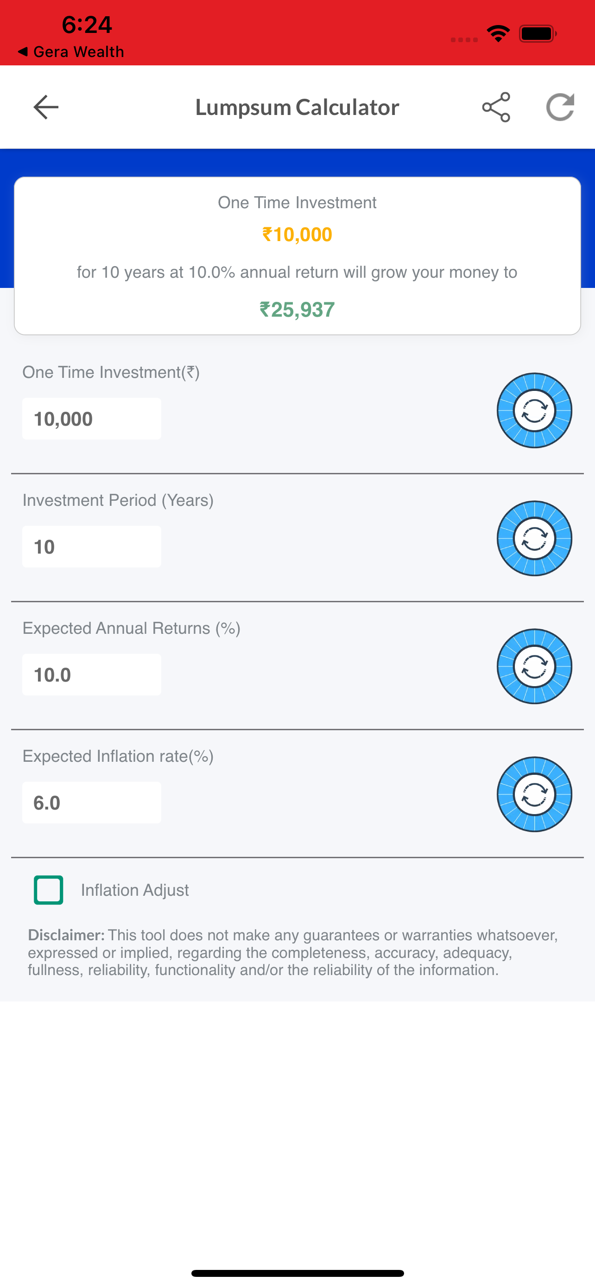Tap the ₹25,937 result amount
Image resolution: width=595 pixels, height=1288 pixels.
297,310
